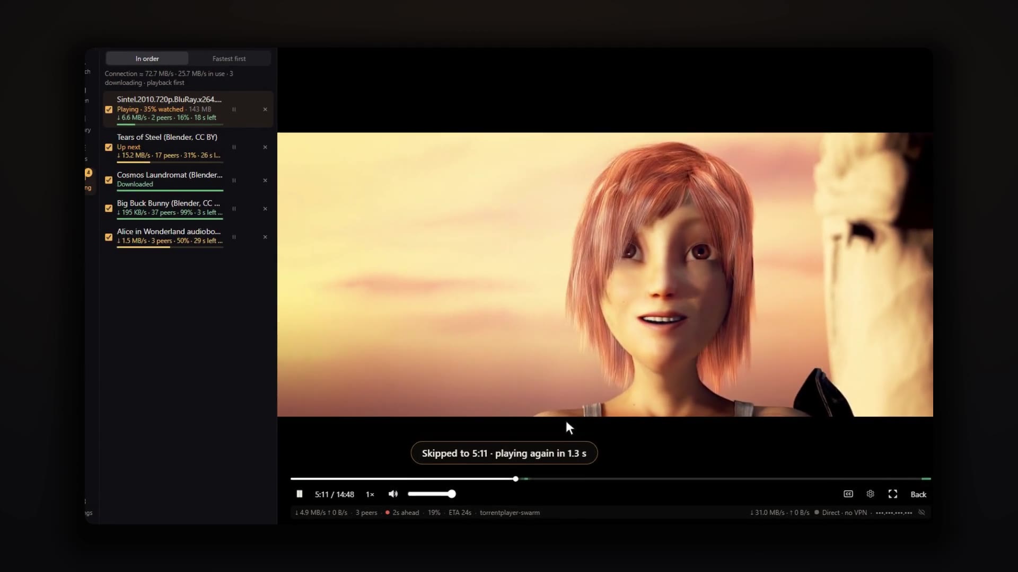Viewport: 1018px width, 572px height.
Task: Uncheck the Tears of Steel checkbox
Action: click(x=109, y=147)
